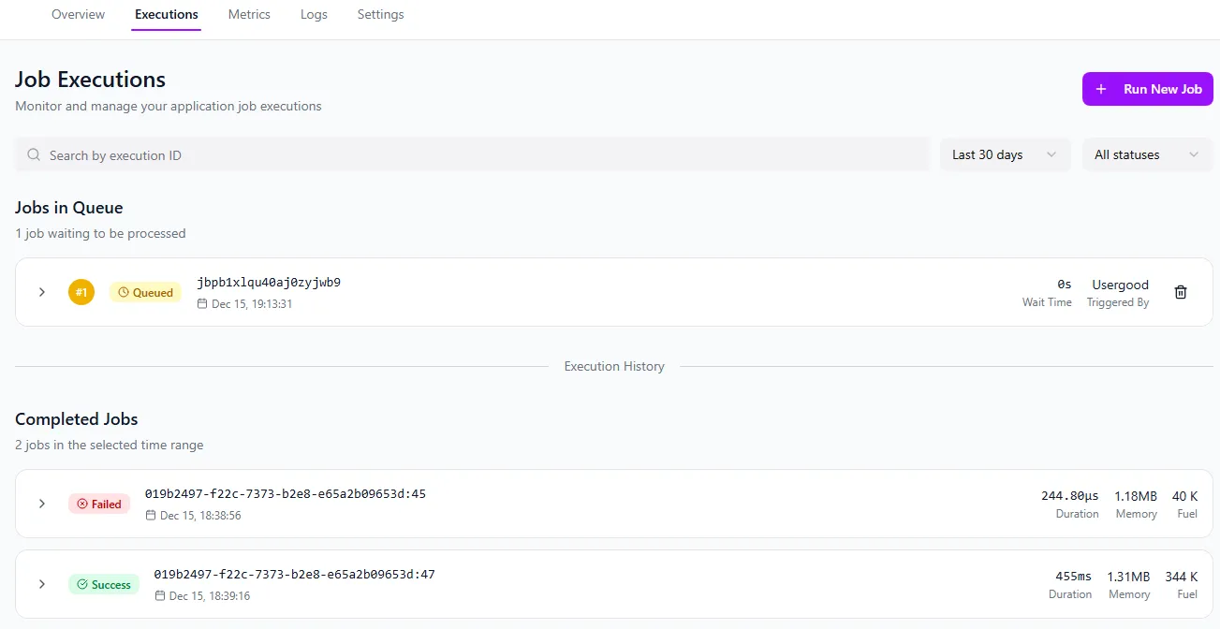
Task: Click the execution ID search field
Action: click(x=375, y=154)
